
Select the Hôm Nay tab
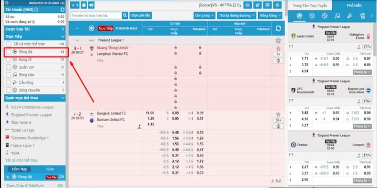[x=19, y=169]
